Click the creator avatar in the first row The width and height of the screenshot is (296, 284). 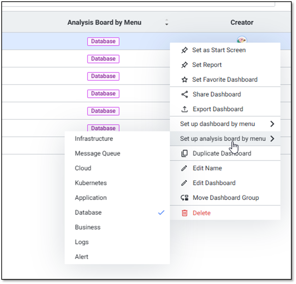tap(241, 39)
